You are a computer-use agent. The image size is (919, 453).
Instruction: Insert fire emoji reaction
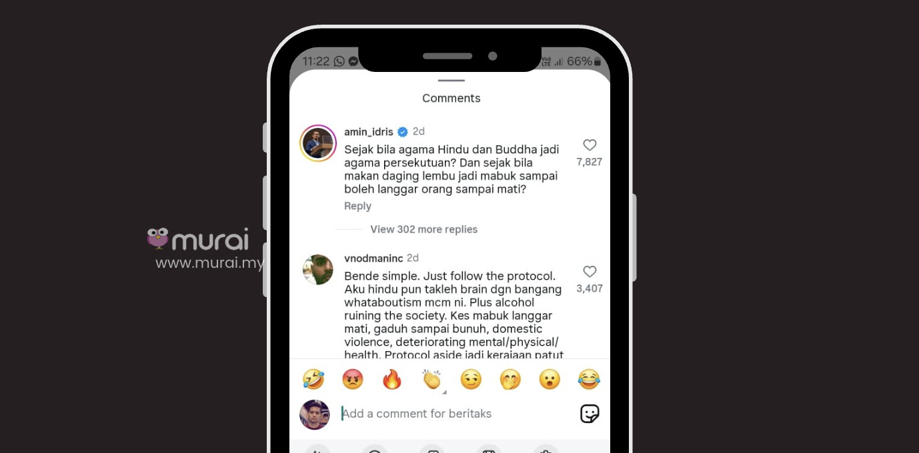point(392,379)
